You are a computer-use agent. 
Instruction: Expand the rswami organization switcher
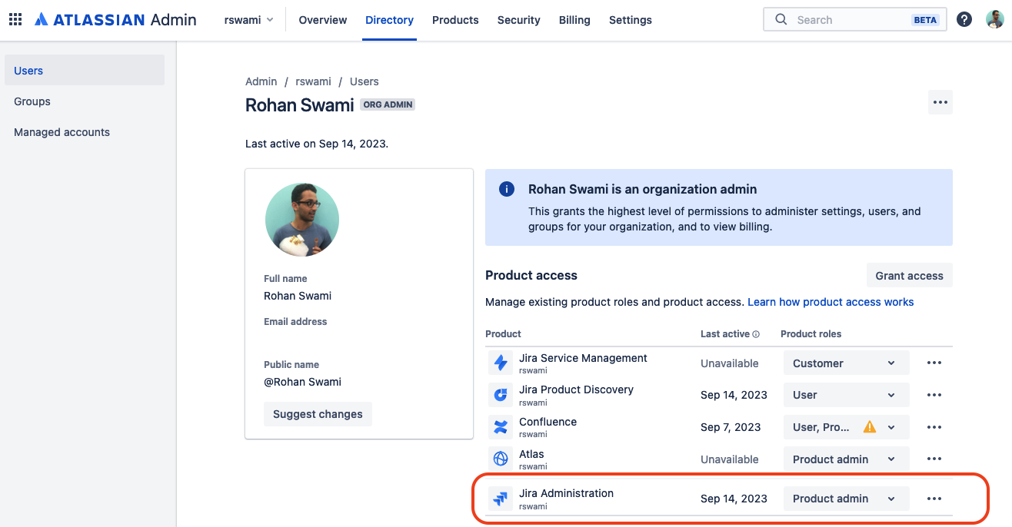[248, 20]
